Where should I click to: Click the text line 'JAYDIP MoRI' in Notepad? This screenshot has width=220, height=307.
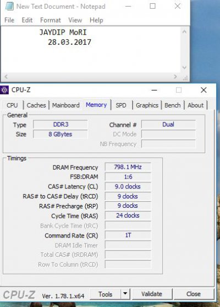click(x=63, y=33)
